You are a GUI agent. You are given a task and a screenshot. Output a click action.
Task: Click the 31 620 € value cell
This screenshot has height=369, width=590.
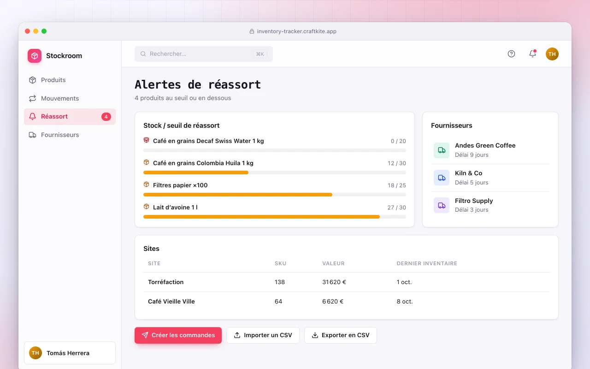click(334, 282)
